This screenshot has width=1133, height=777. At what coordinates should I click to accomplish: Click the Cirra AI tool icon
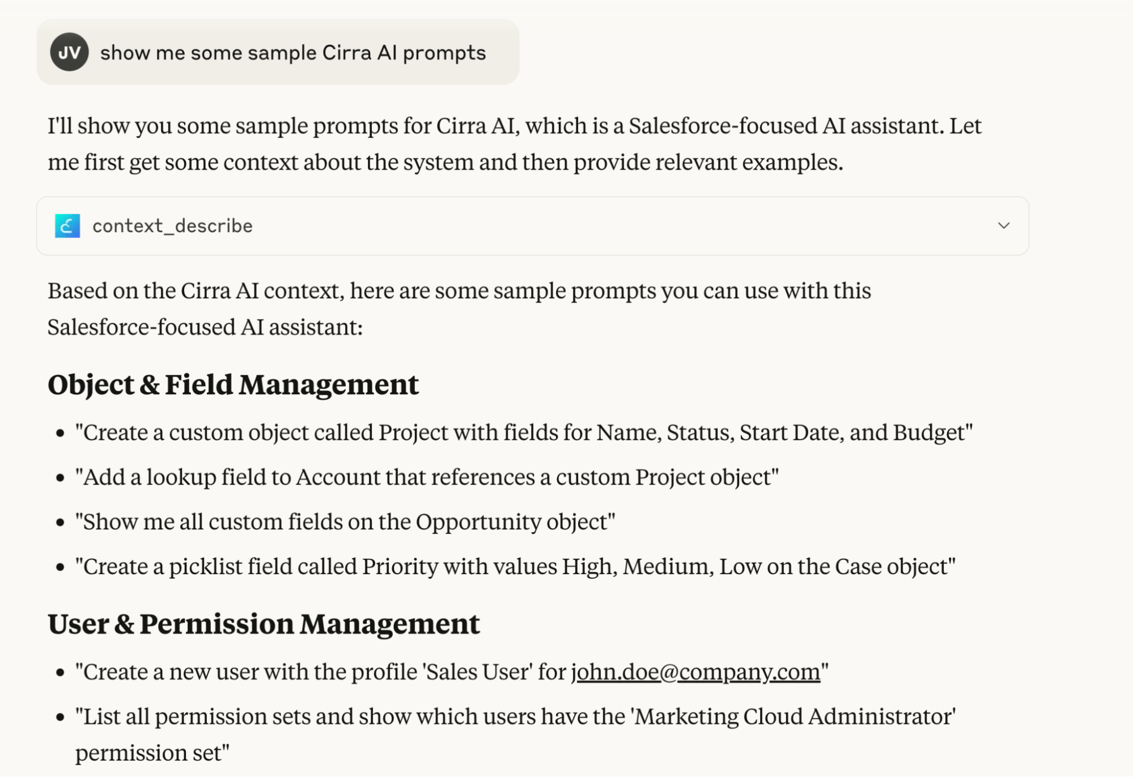pyautogui.click(x=67, y=226)
